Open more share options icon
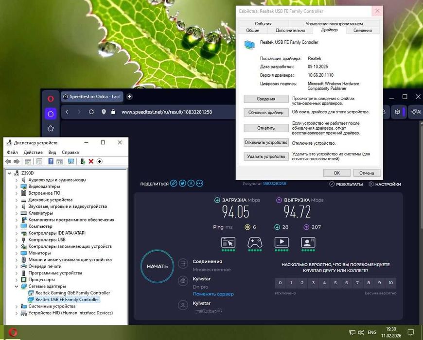423x340 pixels. (x=200, y=184)
